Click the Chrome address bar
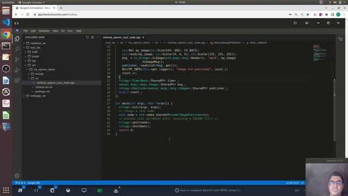Image resolution: width=348 pixels, height=196 pixels. click(160, 15)
